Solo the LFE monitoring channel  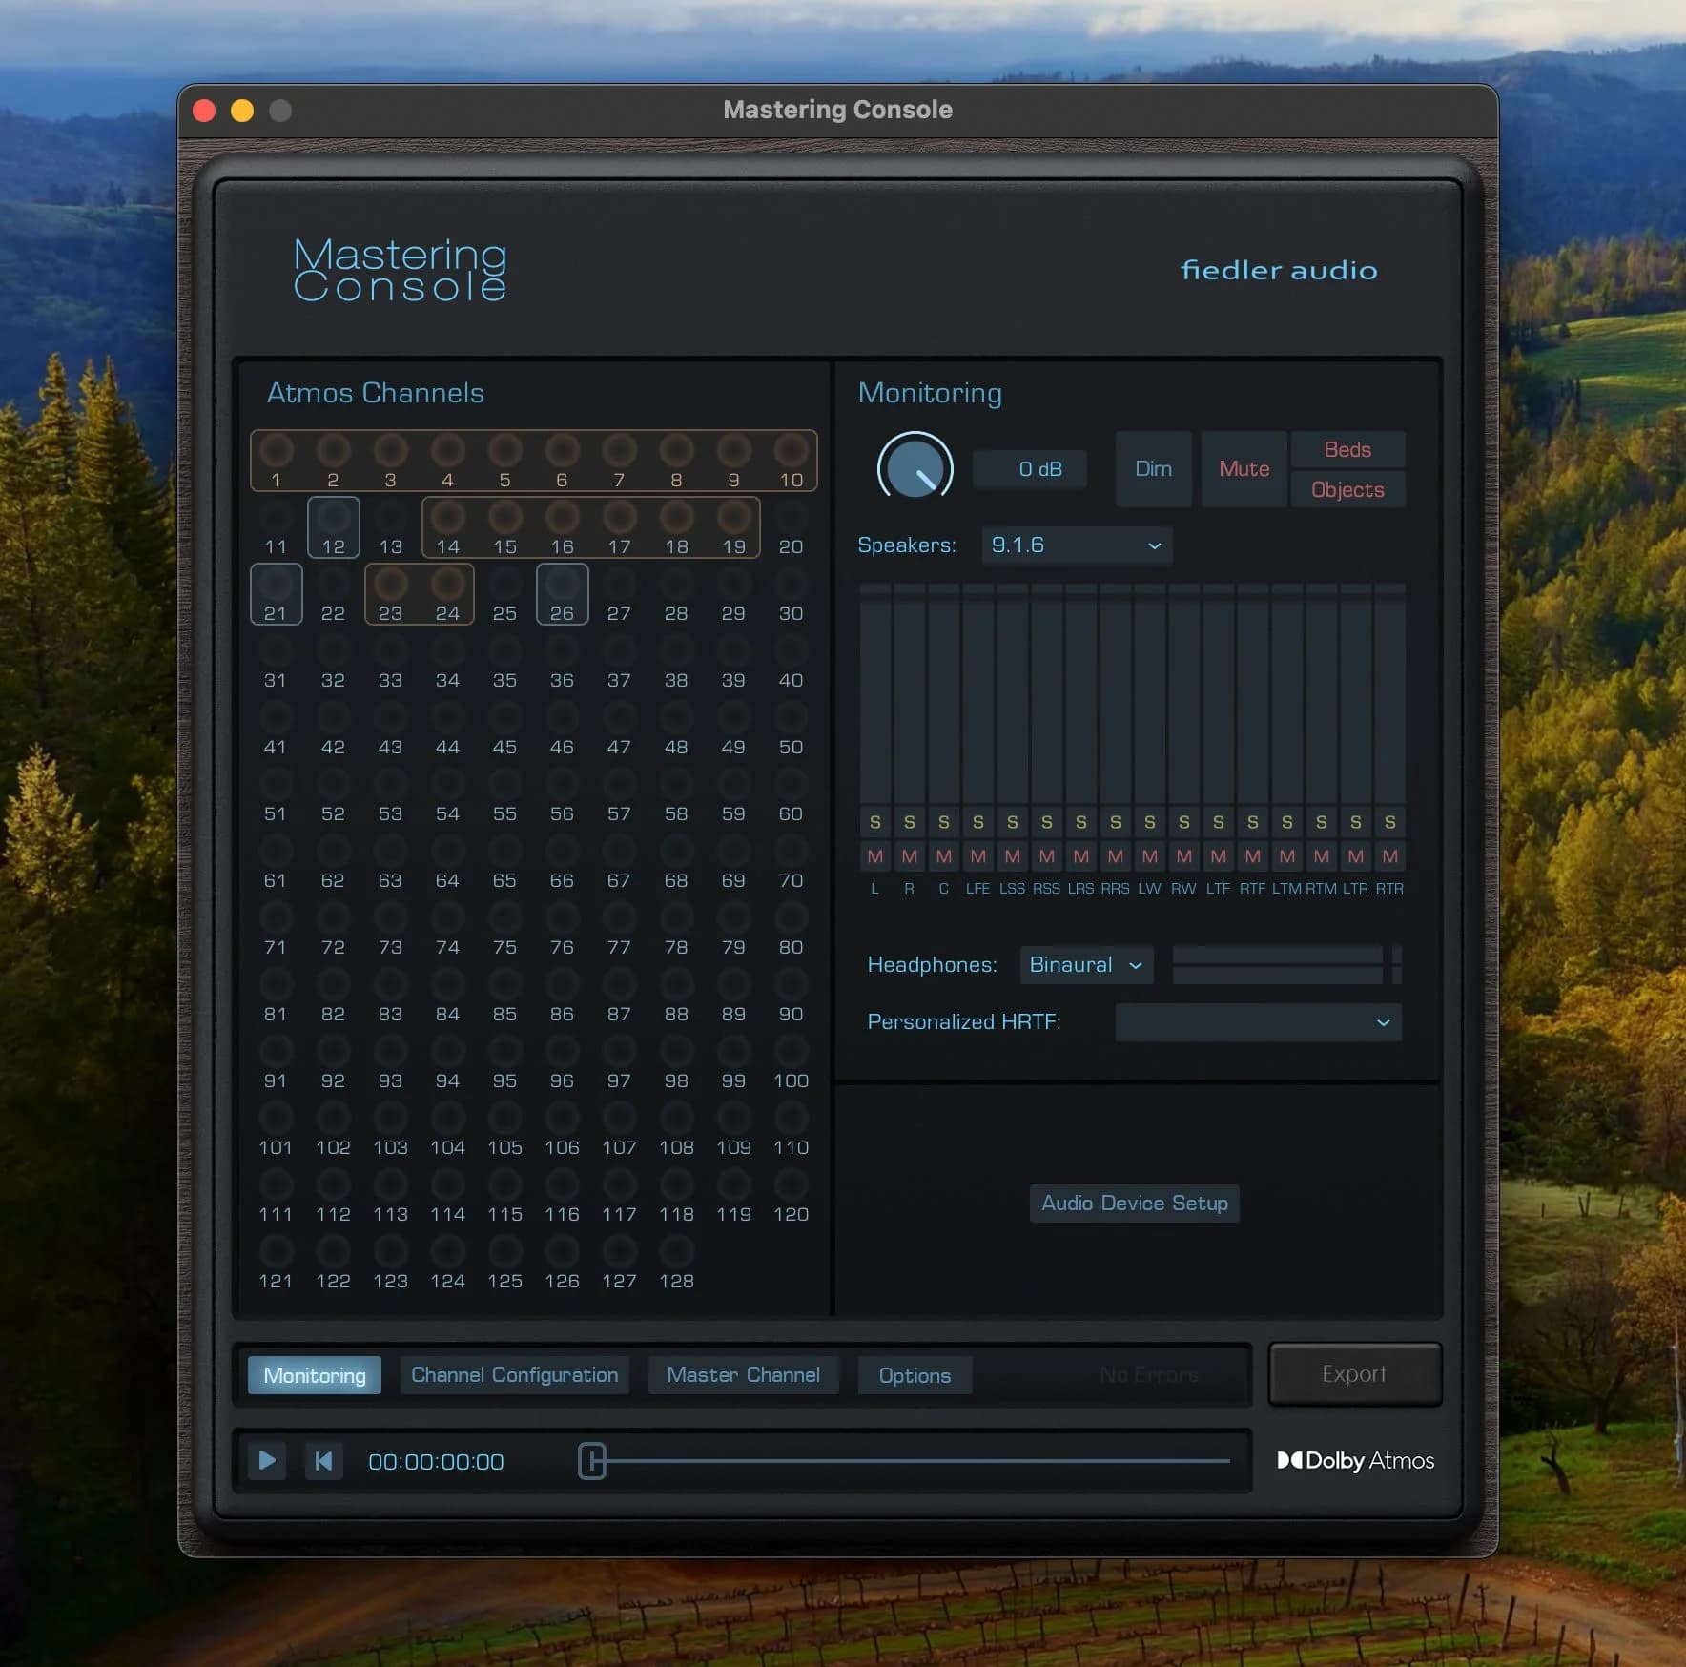(977, 822)
